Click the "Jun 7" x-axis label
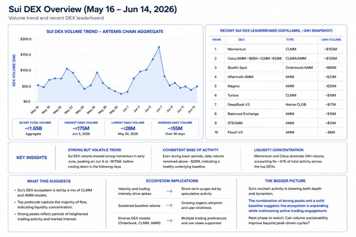 pyautogui.click(x=159, y=109)
